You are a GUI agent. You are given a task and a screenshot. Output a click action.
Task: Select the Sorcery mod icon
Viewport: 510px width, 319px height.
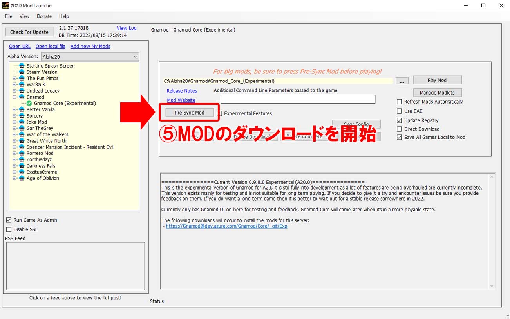(x=22, y=116)
